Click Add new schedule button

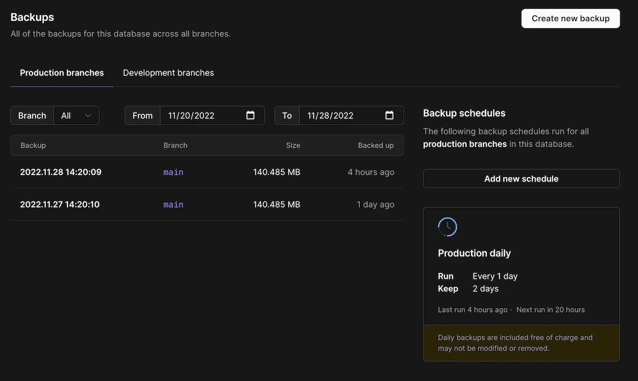point(521,179)
